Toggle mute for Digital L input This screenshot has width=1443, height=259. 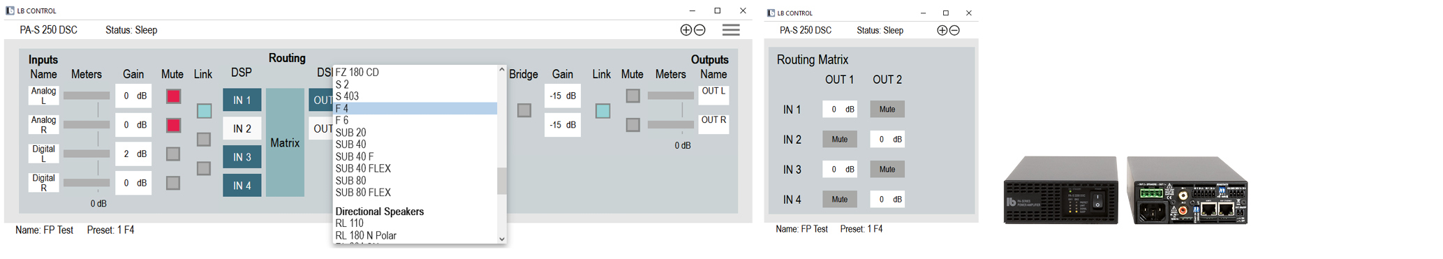click(x=173, y=154)
